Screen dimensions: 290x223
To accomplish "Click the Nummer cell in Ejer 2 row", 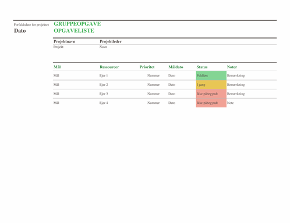I will [x=153, y=85].
